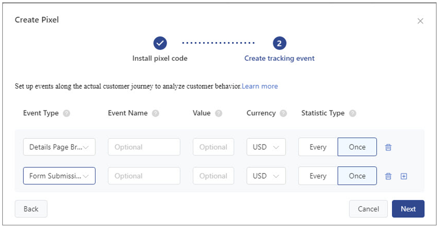Open the Value help tooltip icon

[x=219, y=113]
